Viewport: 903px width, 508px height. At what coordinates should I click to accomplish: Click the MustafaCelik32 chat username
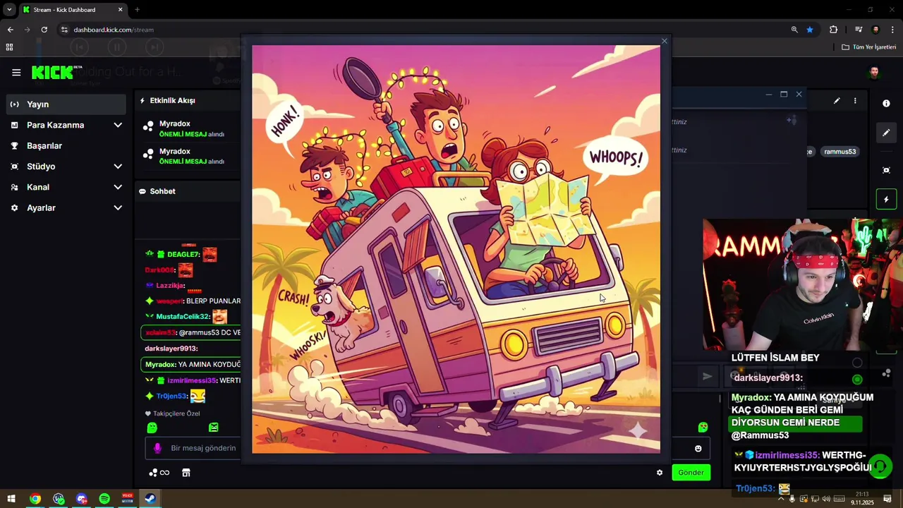183,317
